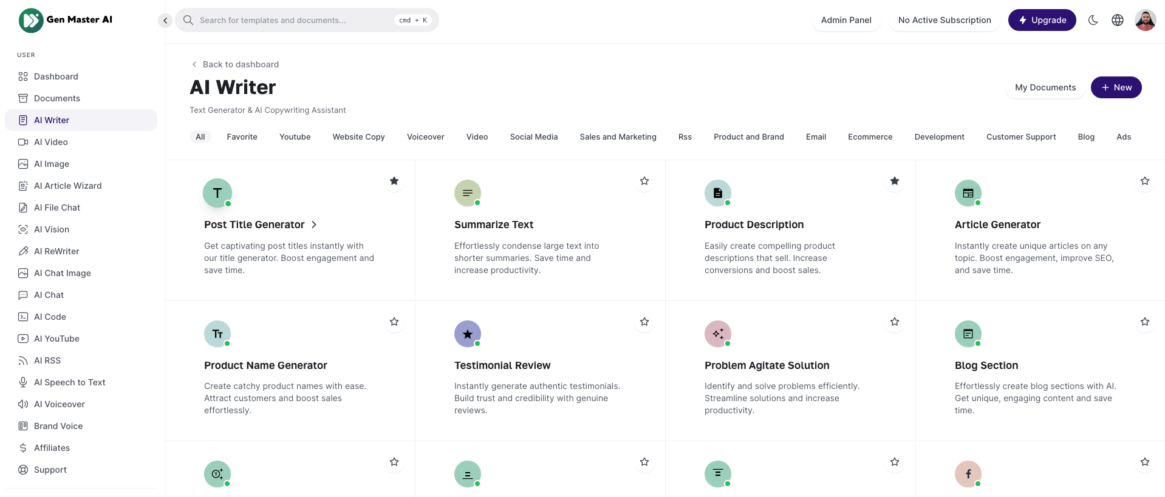The width and height of the screenshot is (1165, 497).
Task: Click the Summarize Text template icon
Action: click(467, 193)
